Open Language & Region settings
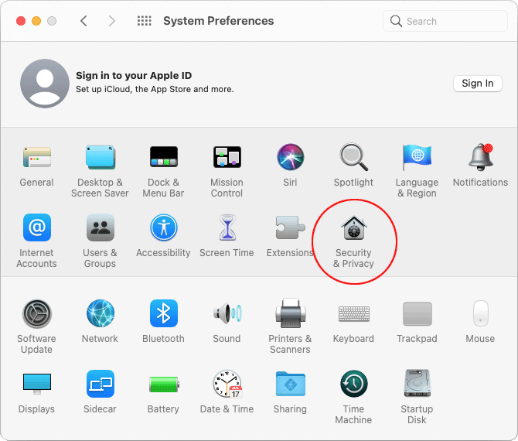The width and height of the screenshot is (518, 441). pos(417,157)
